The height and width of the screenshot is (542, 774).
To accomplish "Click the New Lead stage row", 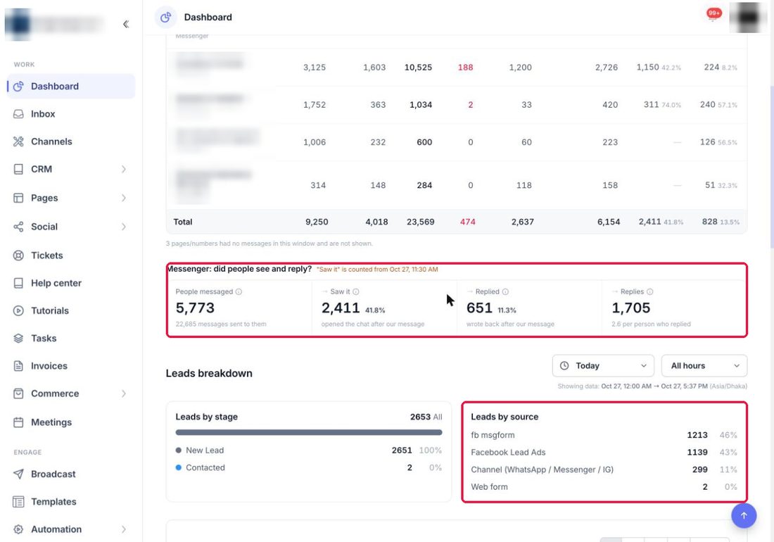I will click(309, 450).
